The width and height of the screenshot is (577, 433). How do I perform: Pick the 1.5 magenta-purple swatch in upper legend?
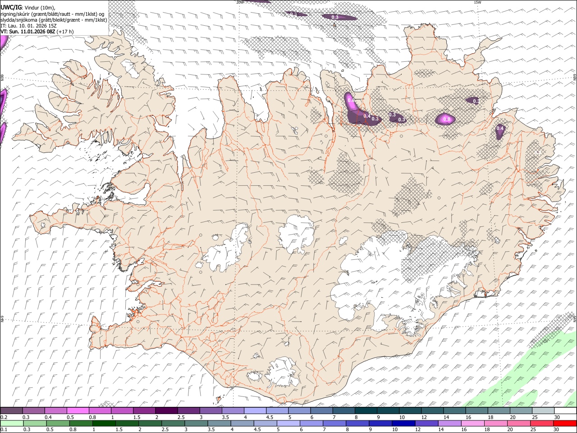[x=144, y=410]
